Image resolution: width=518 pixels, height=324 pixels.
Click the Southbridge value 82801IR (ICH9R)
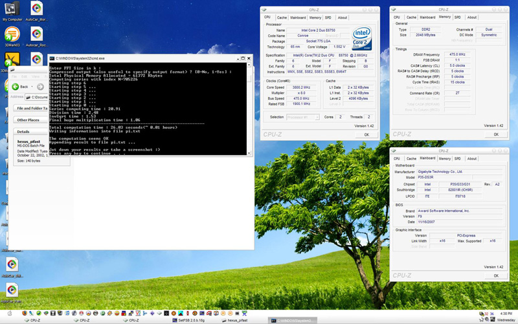coord(460,190)
